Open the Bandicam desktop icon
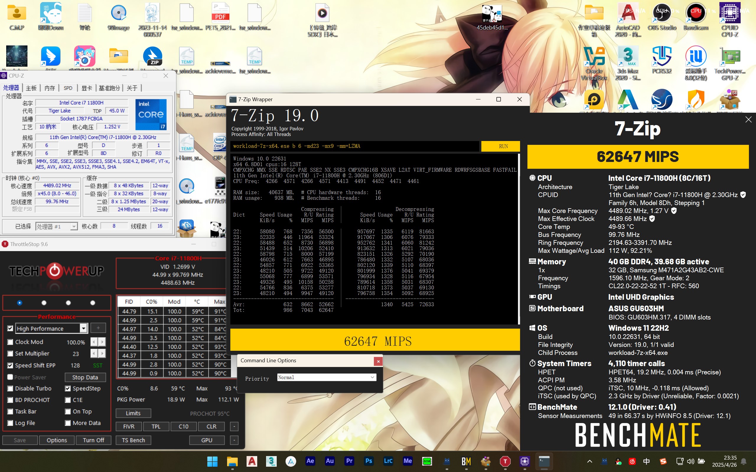 tap(696, 16)
